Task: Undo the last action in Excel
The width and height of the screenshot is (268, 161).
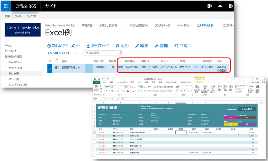Action: (102, 79)
